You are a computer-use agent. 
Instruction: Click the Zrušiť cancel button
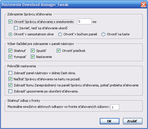[x=133, y=121]
